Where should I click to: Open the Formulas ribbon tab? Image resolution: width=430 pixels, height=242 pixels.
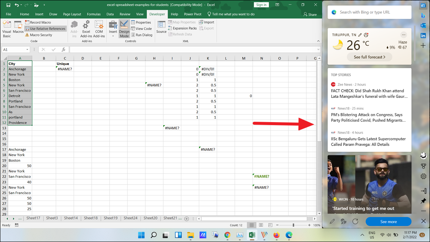(94, 14)
